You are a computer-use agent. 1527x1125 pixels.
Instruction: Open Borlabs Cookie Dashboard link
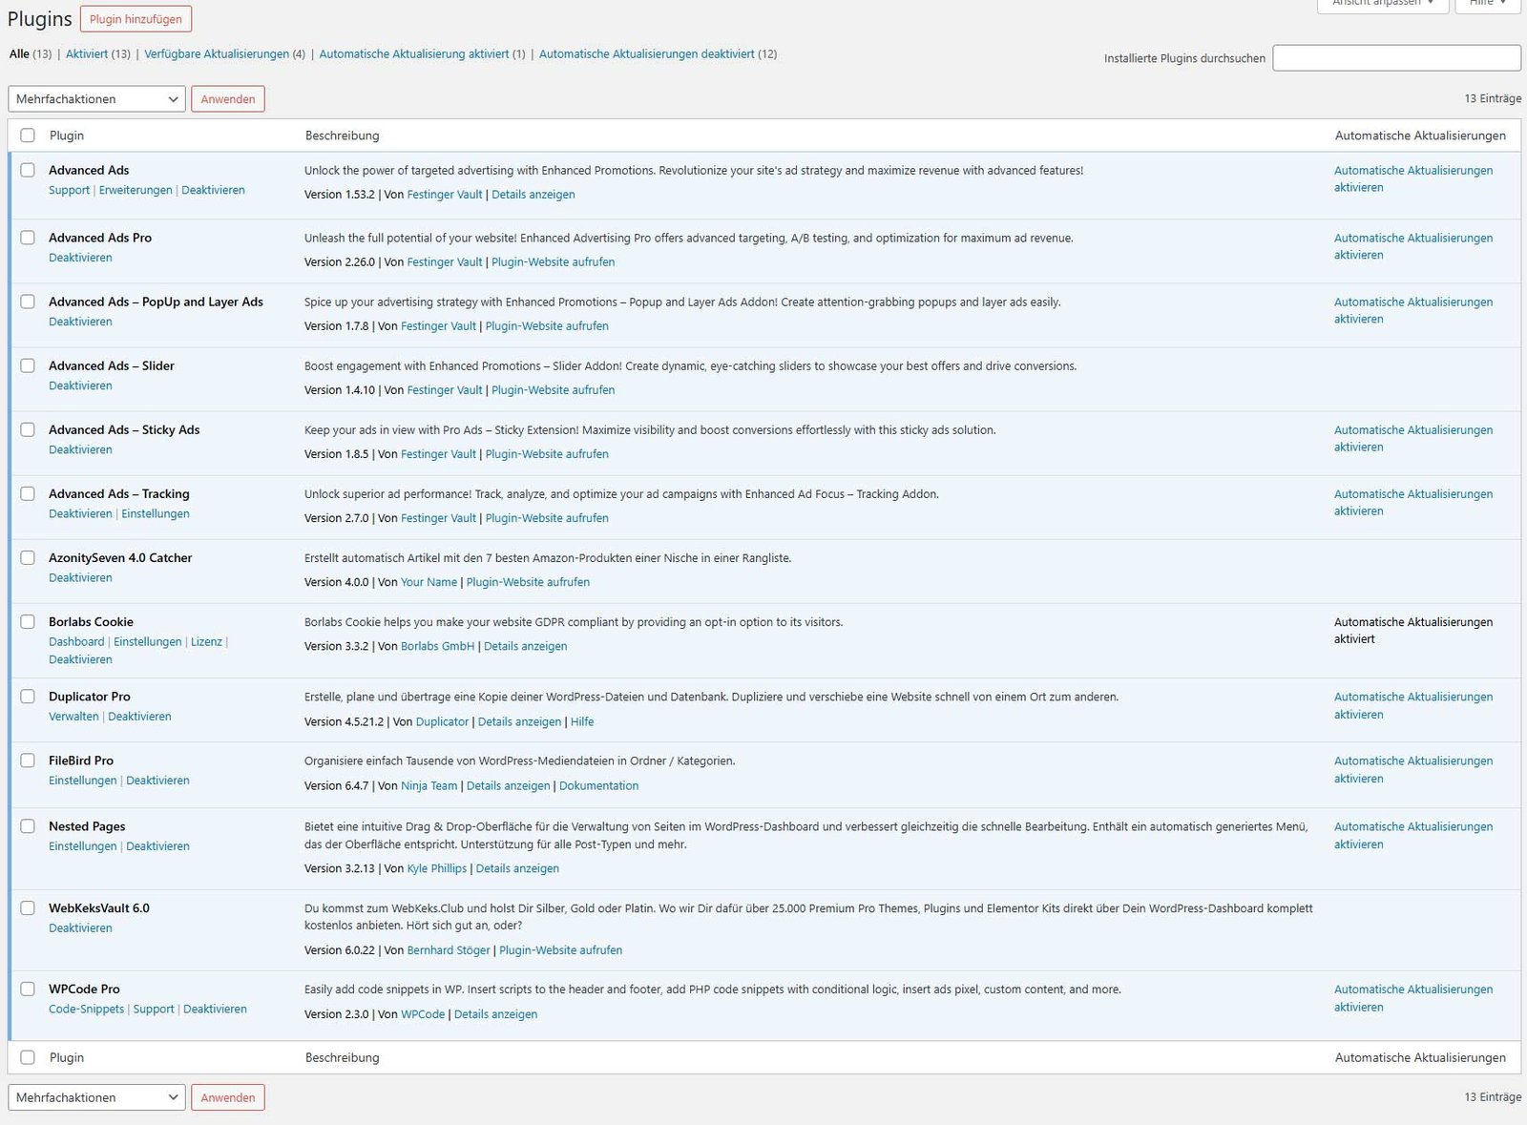tap(76, 642)
